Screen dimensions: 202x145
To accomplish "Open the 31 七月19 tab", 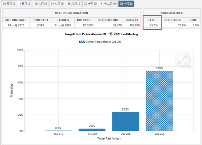I will (x=57, y=4).
